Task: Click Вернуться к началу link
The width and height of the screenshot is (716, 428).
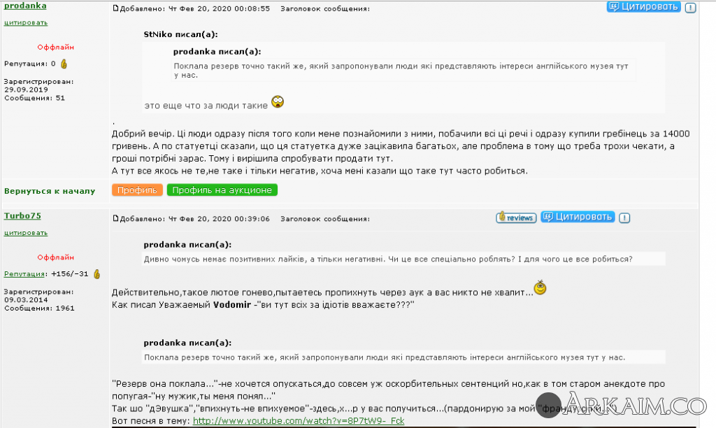Action: tap(50, 191)
